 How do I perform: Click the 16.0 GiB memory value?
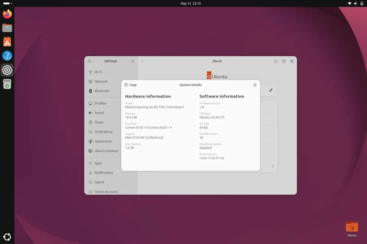pos(131,117)
